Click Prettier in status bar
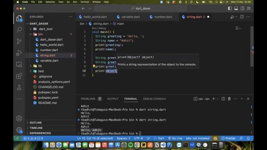 [229, 138]
